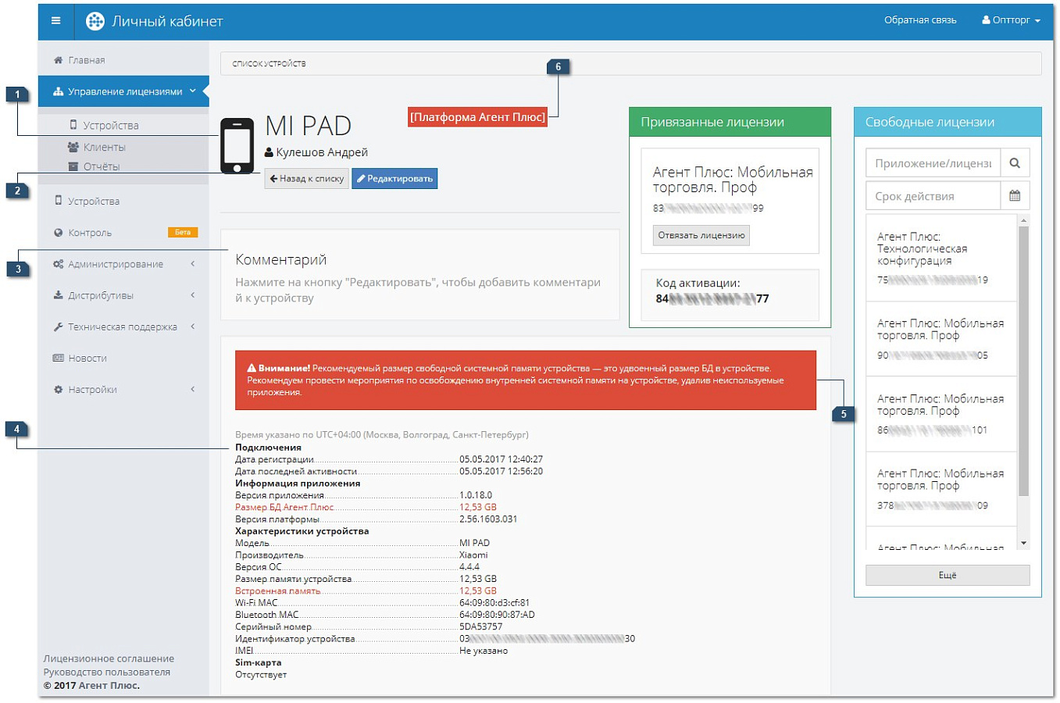
Task: Select the Технологическая конфигурация free license
Action: click(x=940, y=259)
